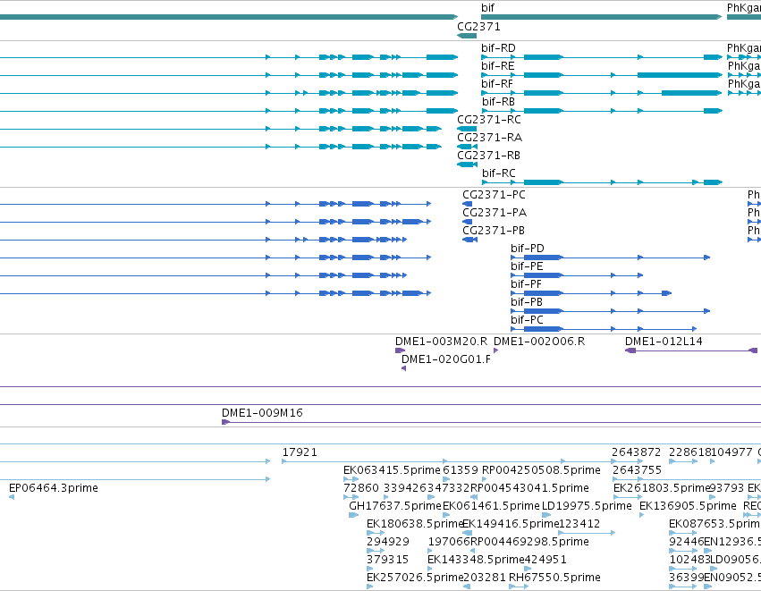This screenshot has width=761, height=591.
Task: Click the bif-RF transcript label
Action: pos(497,84)
